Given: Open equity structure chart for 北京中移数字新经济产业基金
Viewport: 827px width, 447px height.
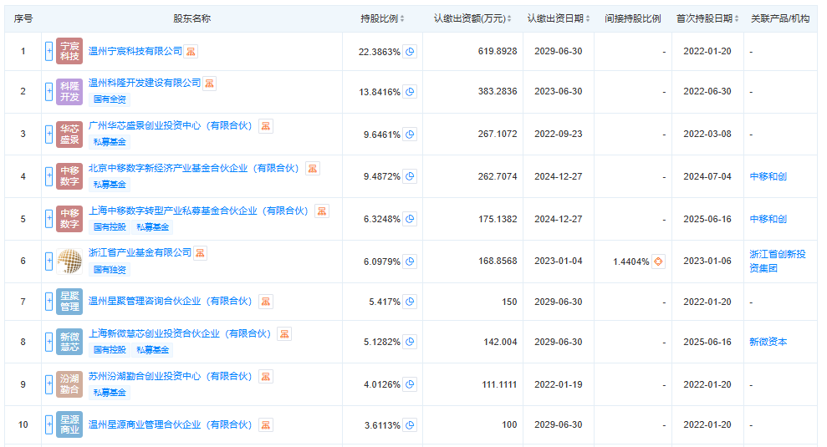Looking at the screenshot, I should tap(313, 169).
